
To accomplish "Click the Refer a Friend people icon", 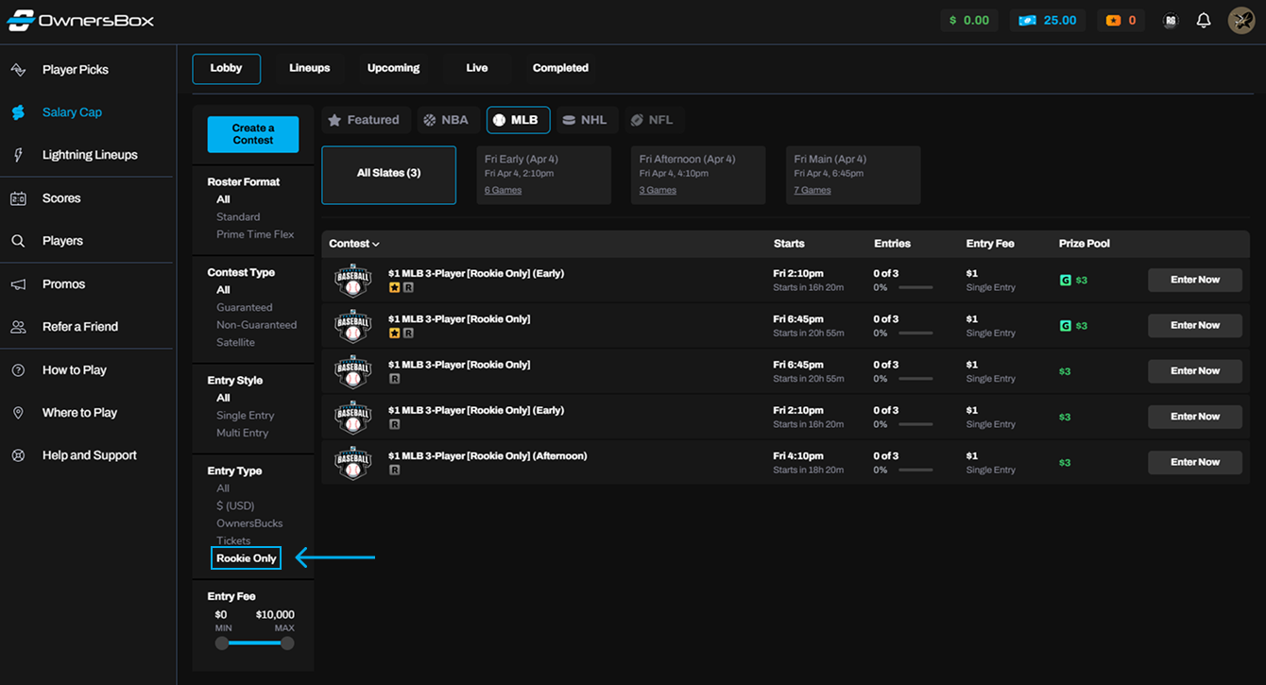I will [18, 327].
